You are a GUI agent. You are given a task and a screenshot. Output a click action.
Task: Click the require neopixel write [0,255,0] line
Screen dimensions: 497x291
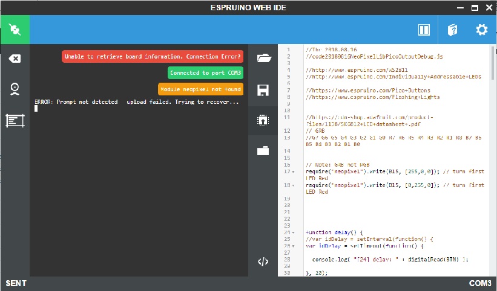395,188
